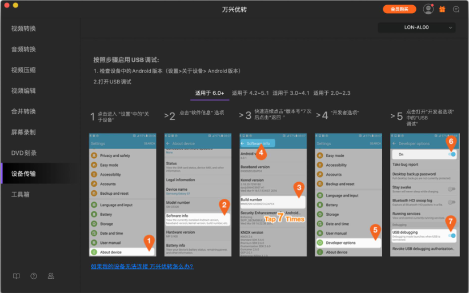Click the 打开 USB 调试 instruction text

coord(112,82)
